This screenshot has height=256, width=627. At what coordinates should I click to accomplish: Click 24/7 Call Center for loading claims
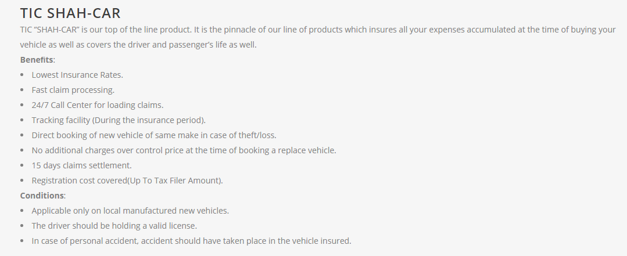tap(98, 105)
